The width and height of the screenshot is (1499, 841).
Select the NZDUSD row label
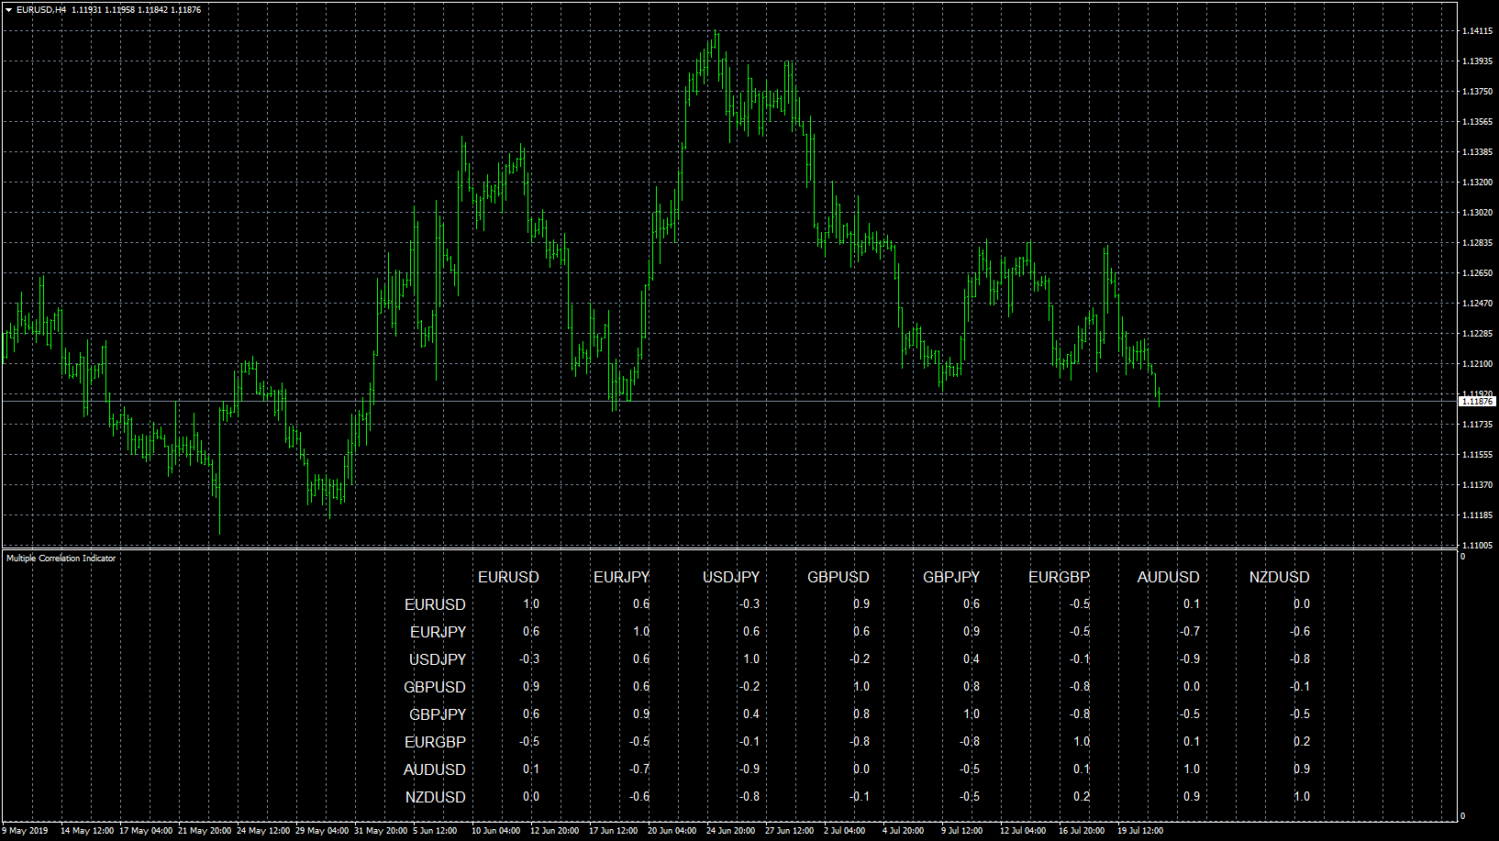[436, 797]
